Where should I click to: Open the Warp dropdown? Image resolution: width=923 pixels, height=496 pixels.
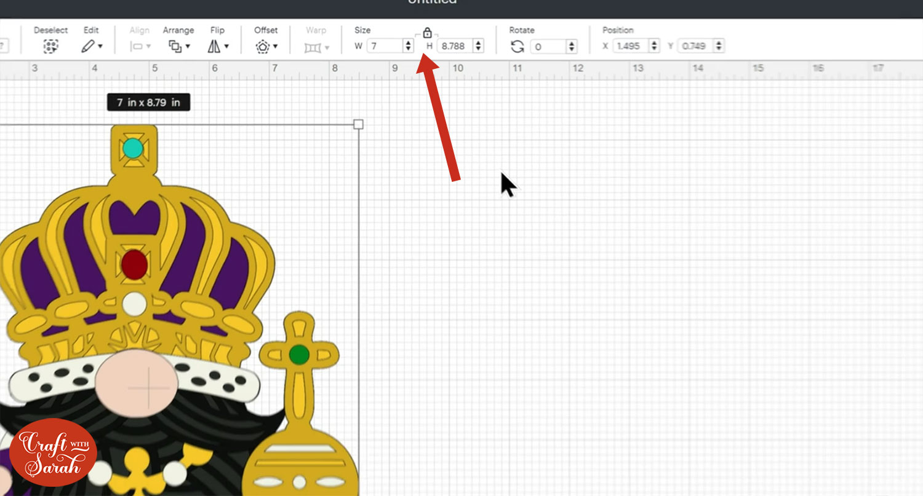coord(316,47)
